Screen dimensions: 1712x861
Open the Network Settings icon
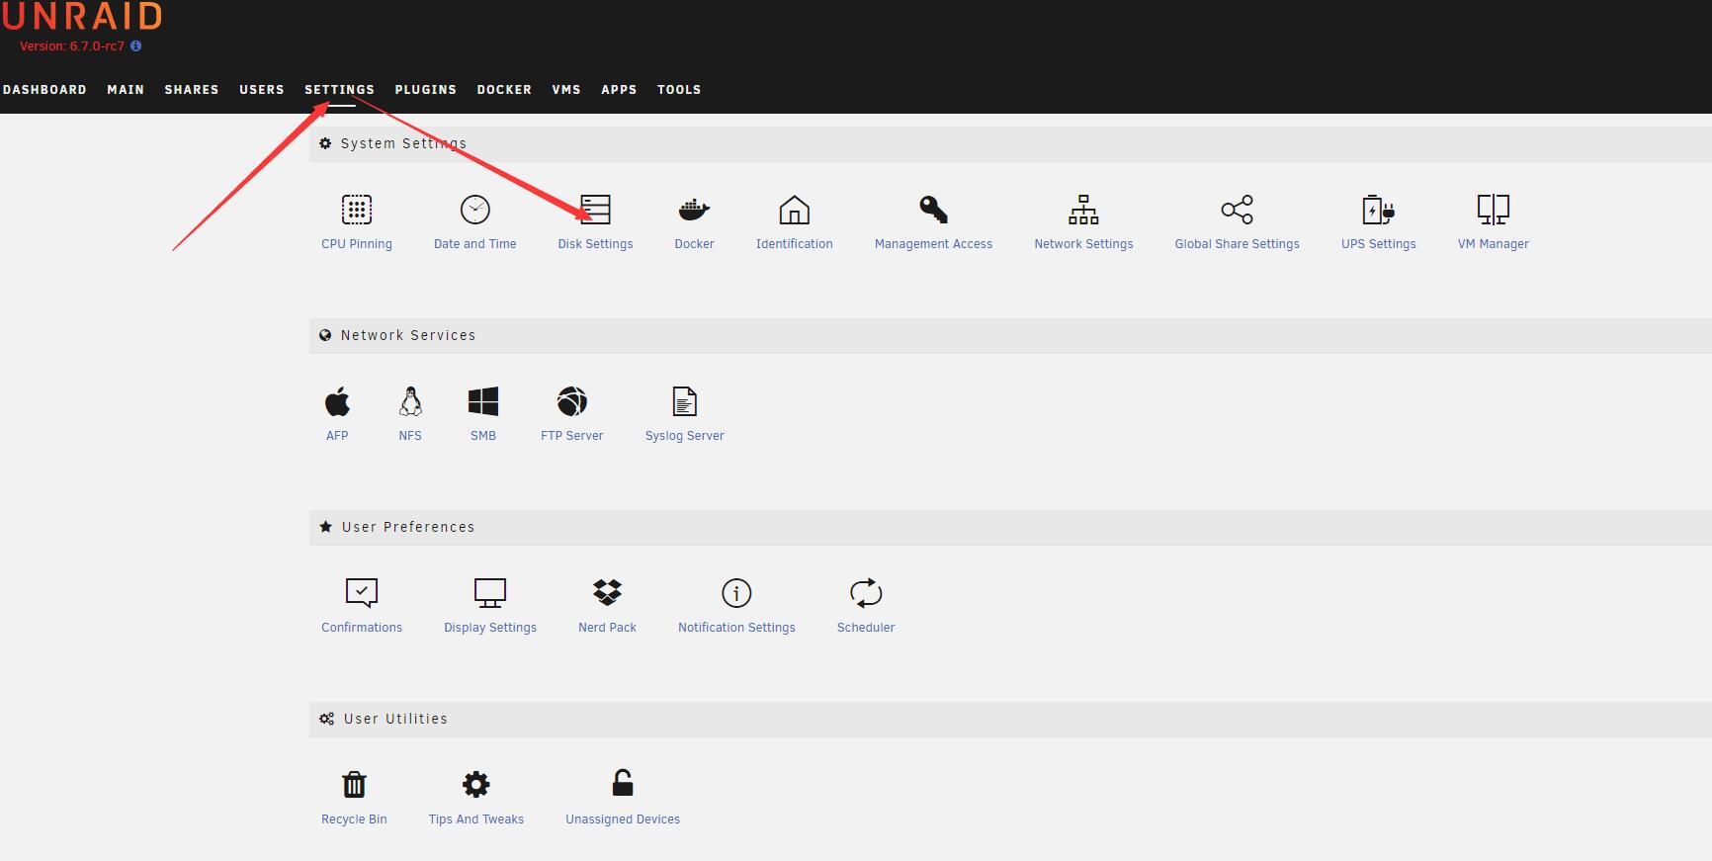tap(1083, 210)
